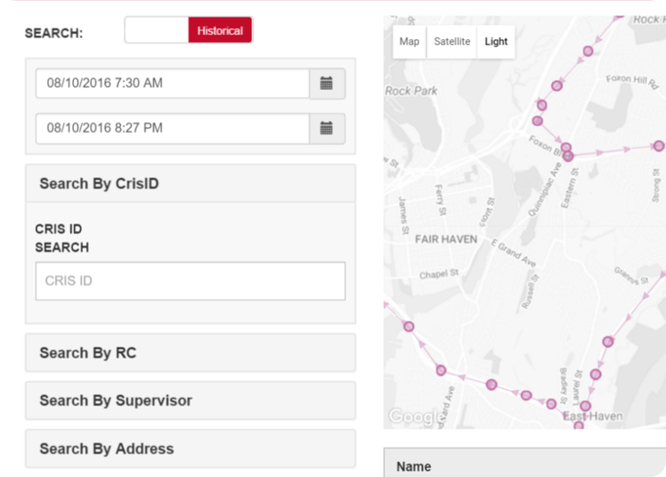
Task: Open calendar picker for end date
Action: (x=327, y=128)
